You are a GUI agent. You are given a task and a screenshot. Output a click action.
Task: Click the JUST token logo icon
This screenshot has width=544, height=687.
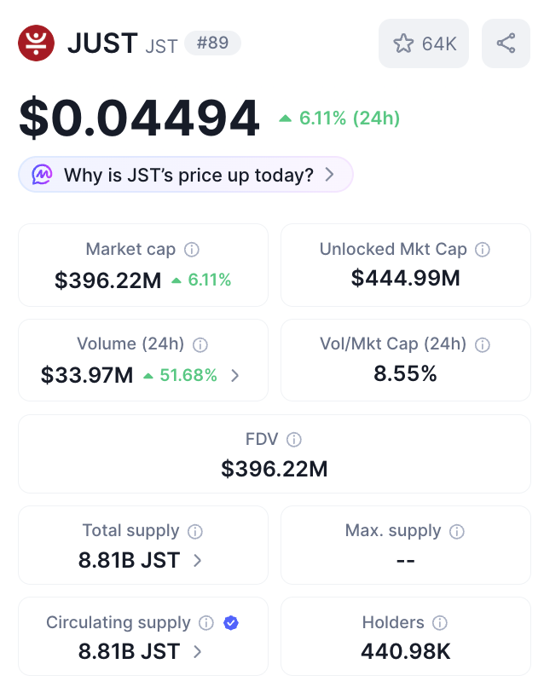click(37, 43)
